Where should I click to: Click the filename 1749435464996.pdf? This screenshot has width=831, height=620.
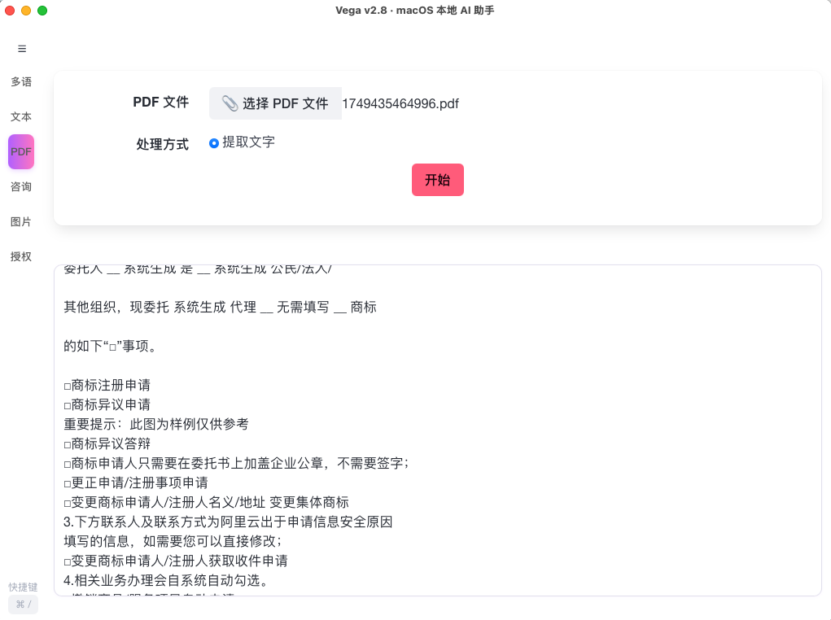pos(400,103)
